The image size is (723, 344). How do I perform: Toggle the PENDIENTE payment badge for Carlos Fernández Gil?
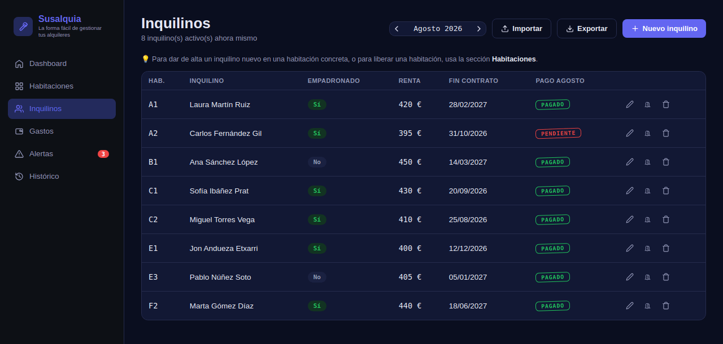[558, 133]
